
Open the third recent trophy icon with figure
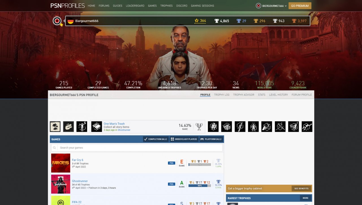(82, 127)
